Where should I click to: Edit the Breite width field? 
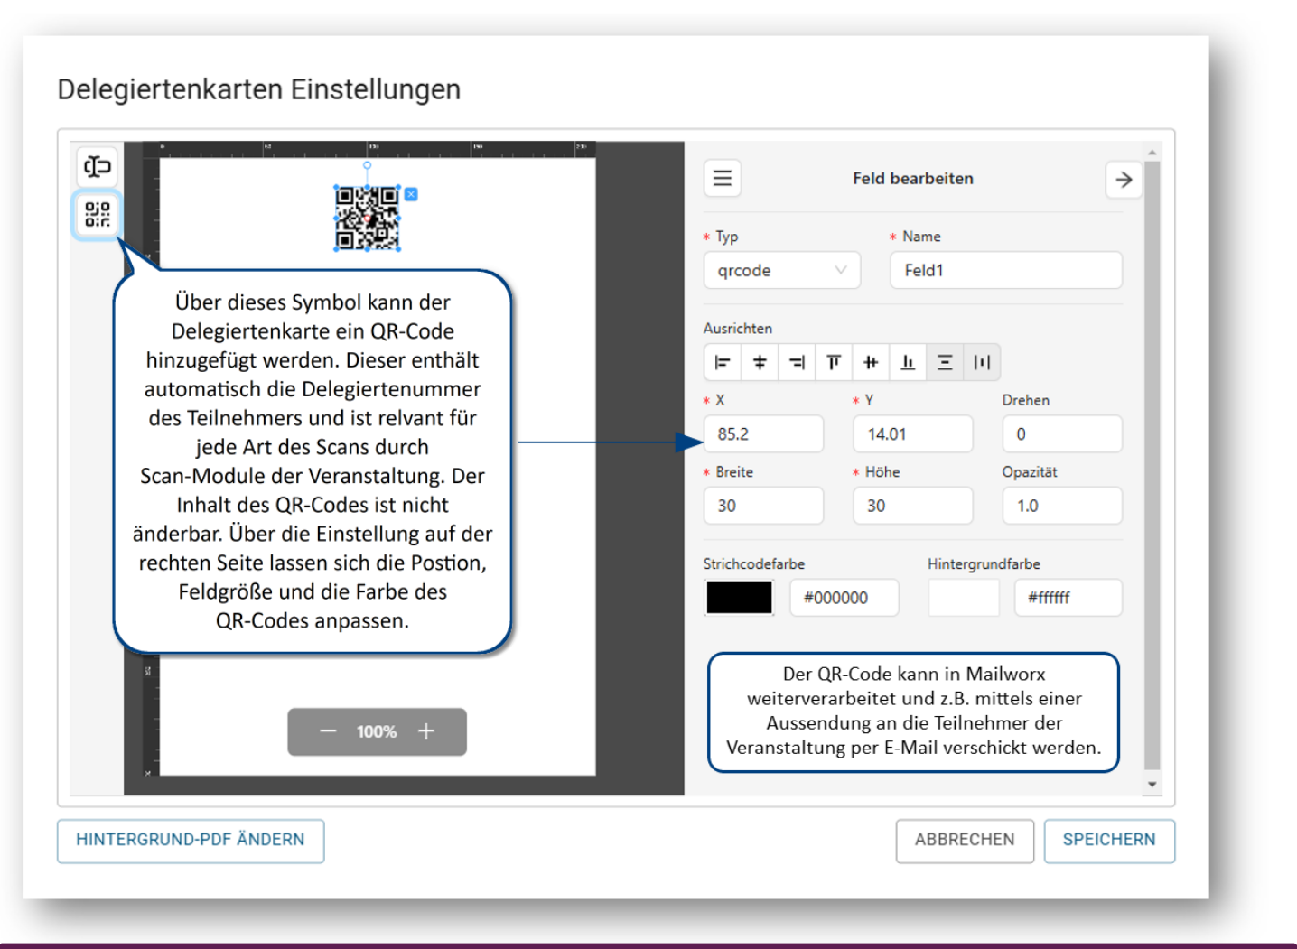pyautogui.click(x=764, y=506)
